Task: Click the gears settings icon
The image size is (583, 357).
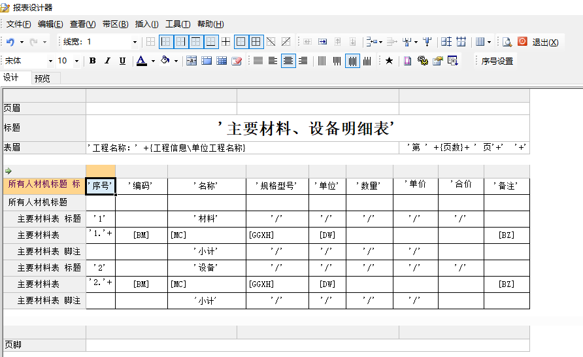Action: coord(423,61)
